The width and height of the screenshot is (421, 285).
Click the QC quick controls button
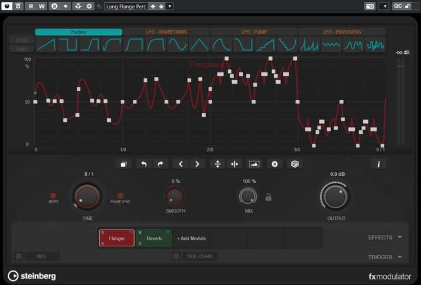(398, 6)
